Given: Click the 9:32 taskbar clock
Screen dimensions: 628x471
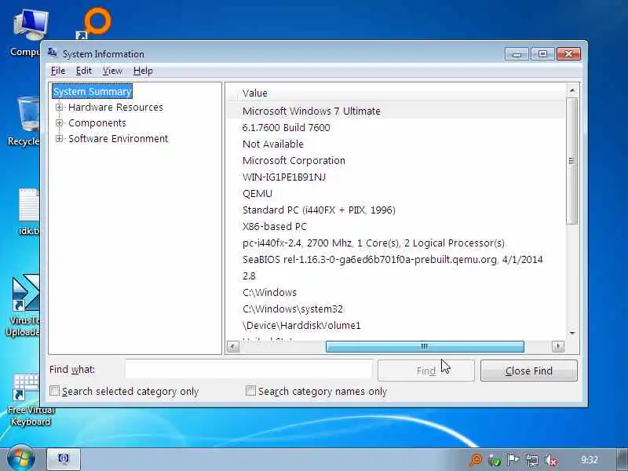Looking at the screenshot, I should (x=590, y=459).
